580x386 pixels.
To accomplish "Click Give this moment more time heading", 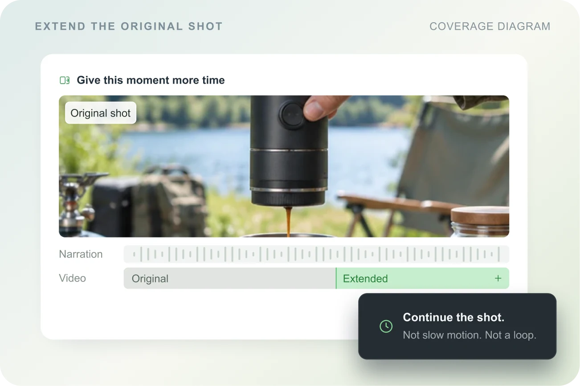I will tap(151, 80).
